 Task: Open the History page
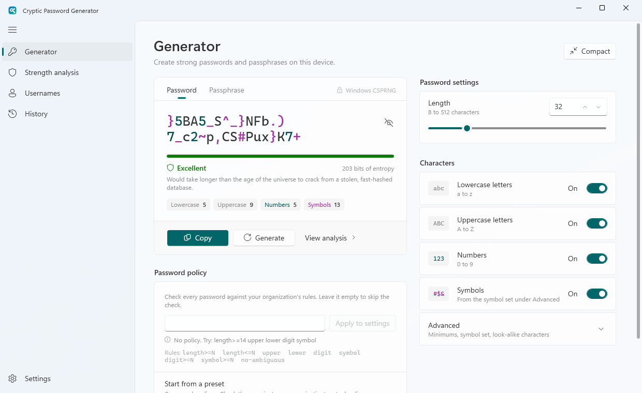pyautogui.click(x=67, y=114)
